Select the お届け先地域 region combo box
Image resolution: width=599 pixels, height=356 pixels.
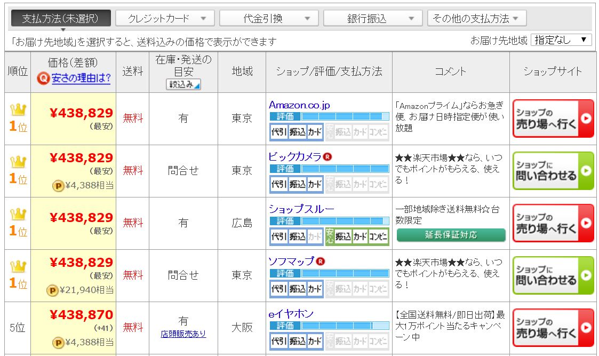(561, 40)
